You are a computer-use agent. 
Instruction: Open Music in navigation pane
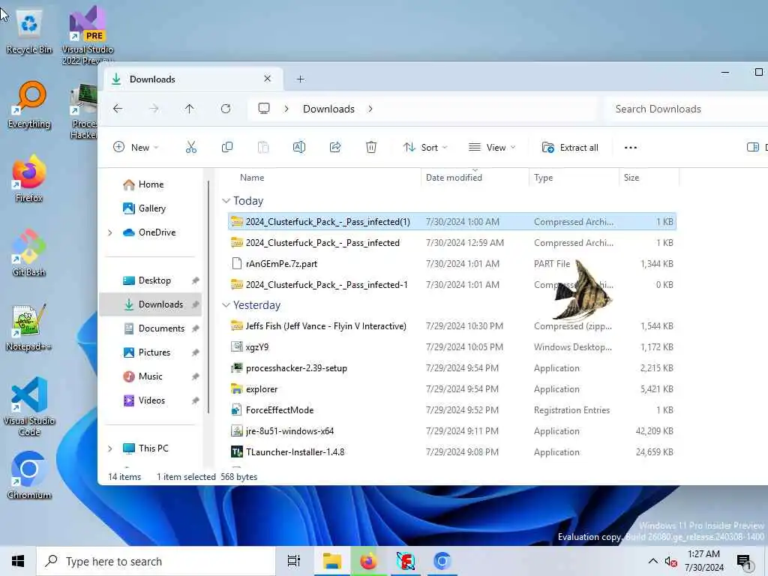(x=151, y=376)
